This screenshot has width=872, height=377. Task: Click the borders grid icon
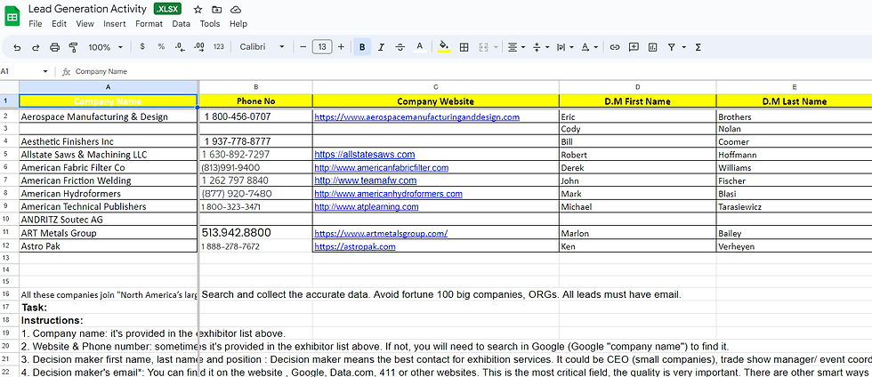click(x=464, y=47)
